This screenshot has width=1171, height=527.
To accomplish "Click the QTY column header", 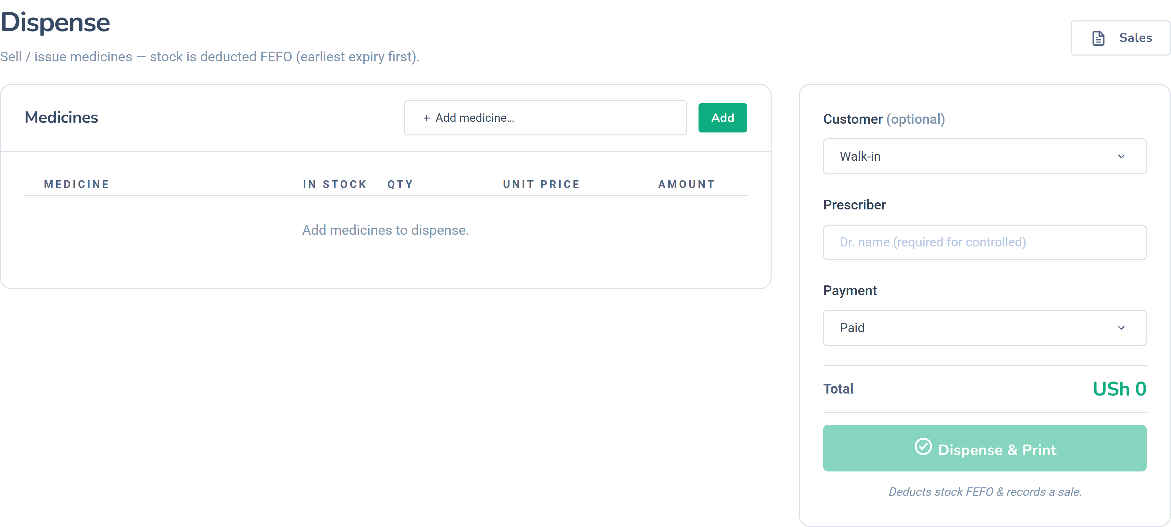I will pos(400,184).
